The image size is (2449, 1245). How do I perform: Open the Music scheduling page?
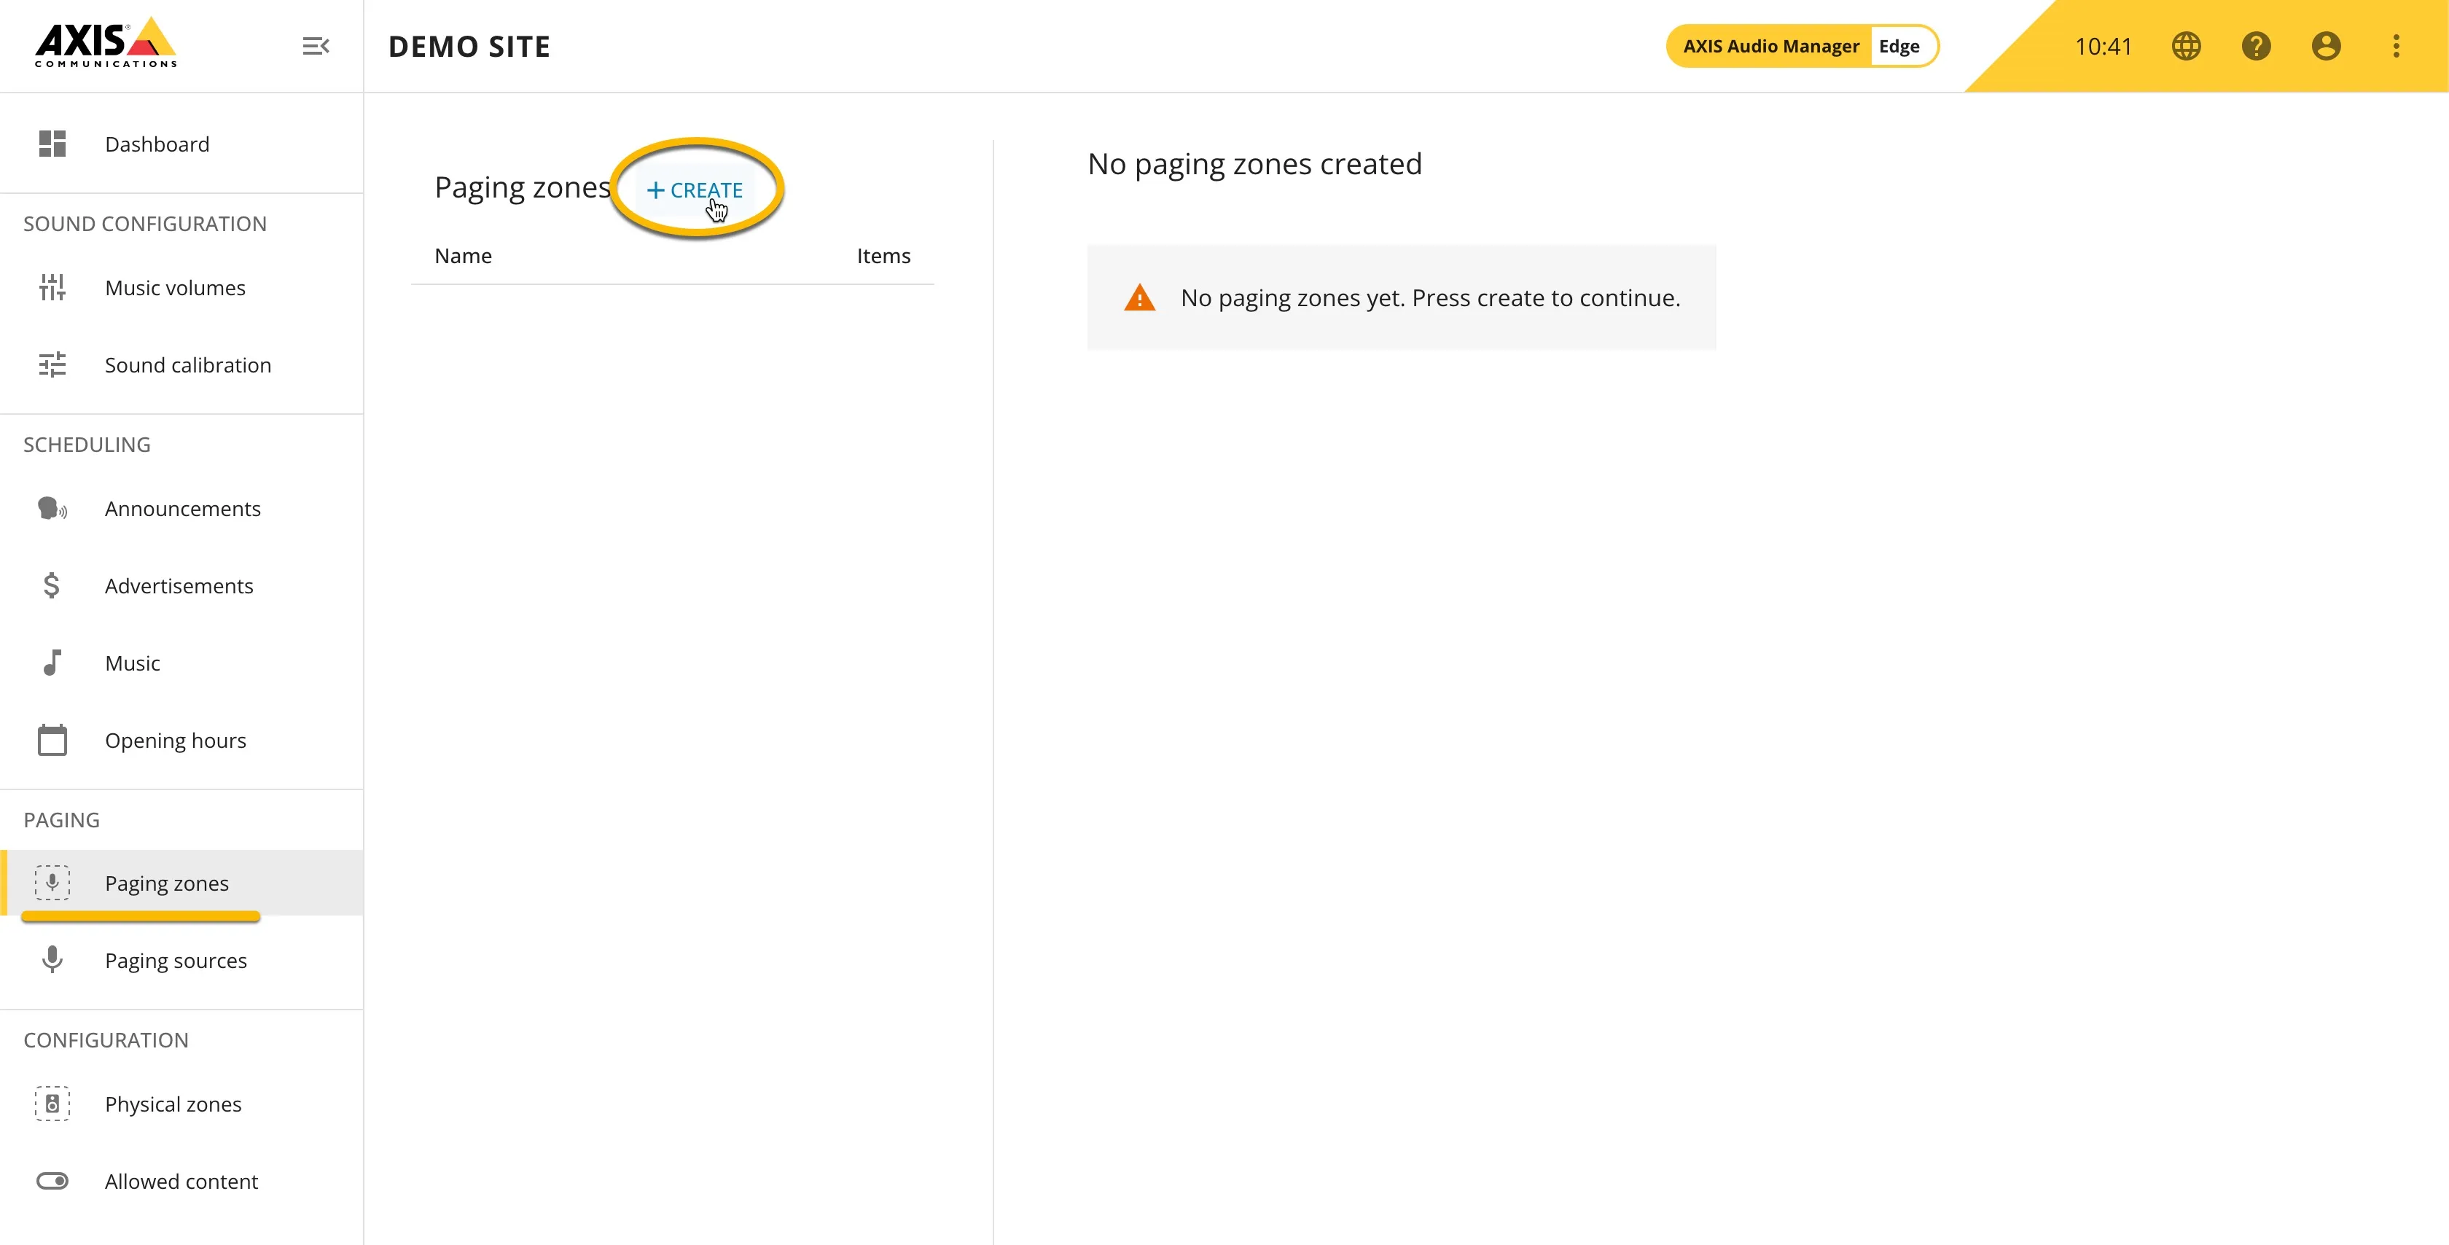coord(181,663)
